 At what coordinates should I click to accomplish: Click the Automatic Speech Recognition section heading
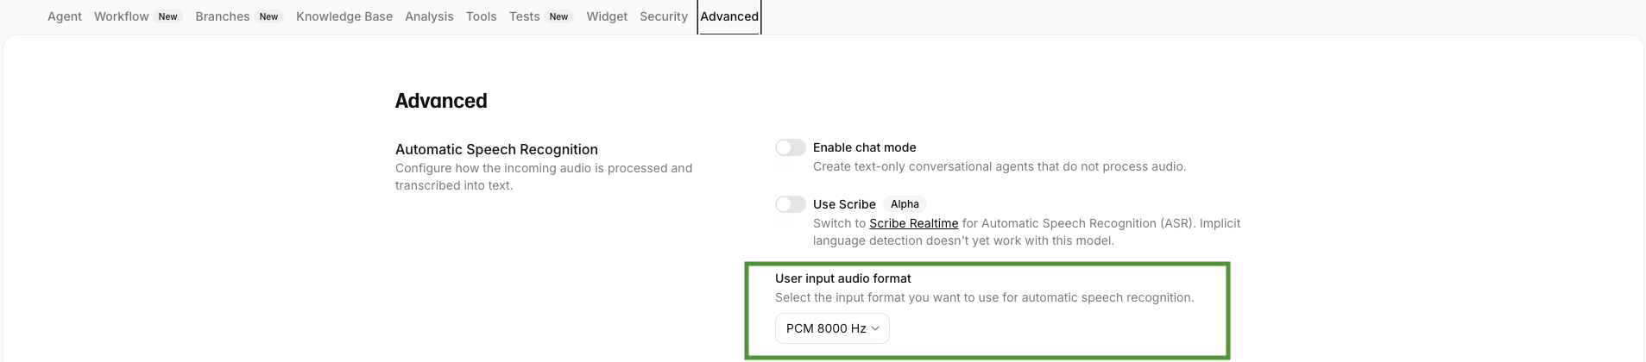pos(496,149)
